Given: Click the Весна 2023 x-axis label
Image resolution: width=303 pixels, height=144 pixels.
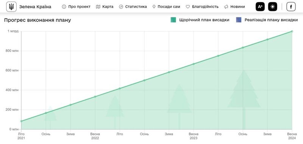Looking at the screenshot, I should pyautogui.click(x=194, y=136).
